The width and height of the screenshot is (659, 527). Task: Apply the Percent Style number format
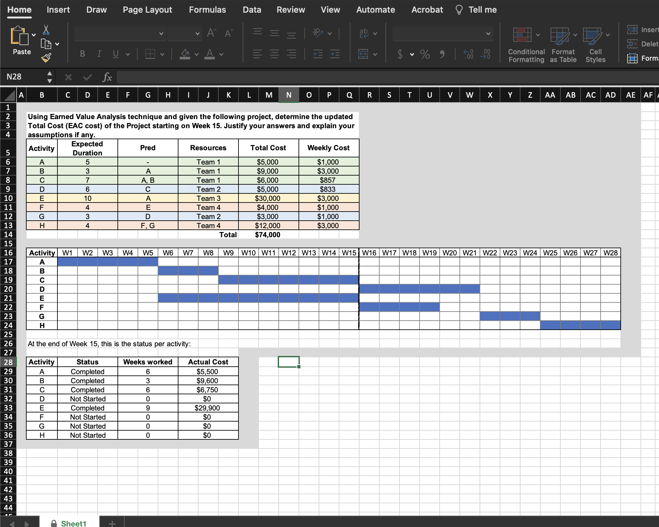click(425, 55)
